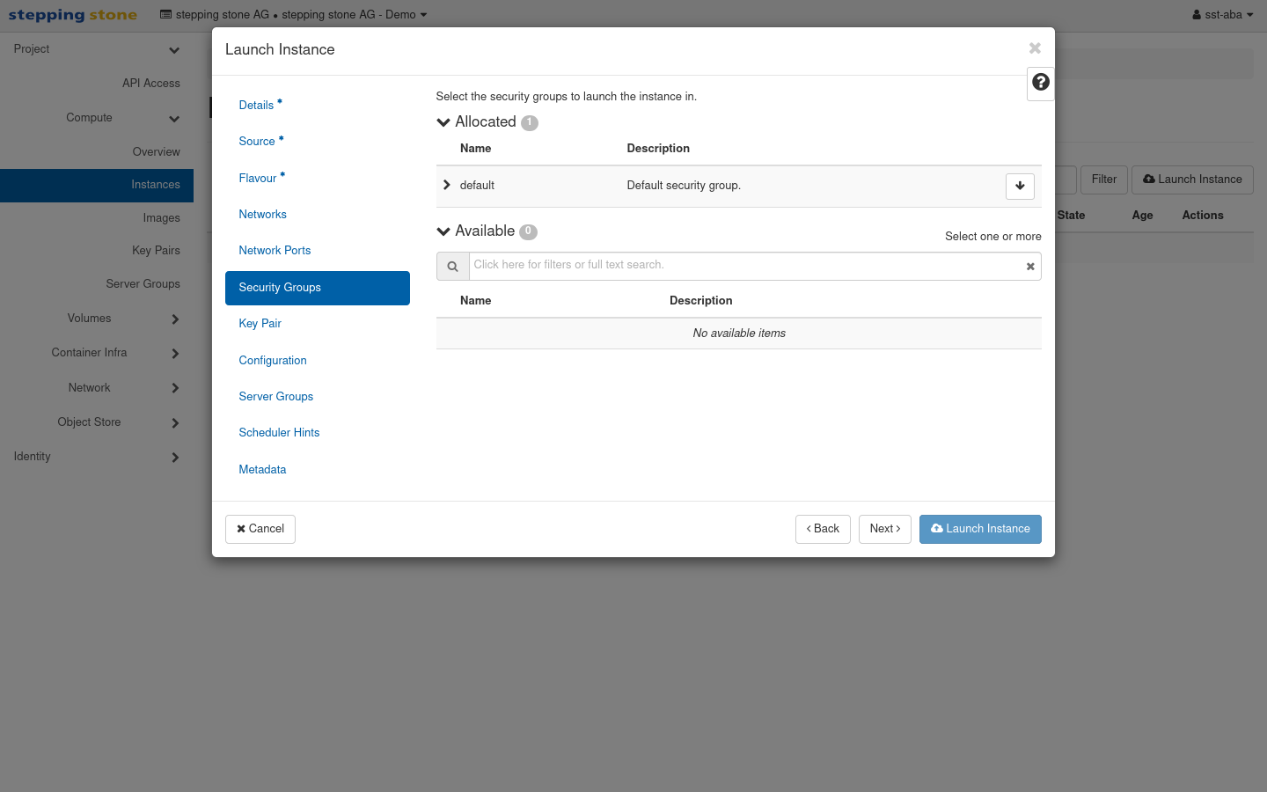Screen dimensions: 1267x792
Task: Clear the filter search field
Action: [1030, 266]
